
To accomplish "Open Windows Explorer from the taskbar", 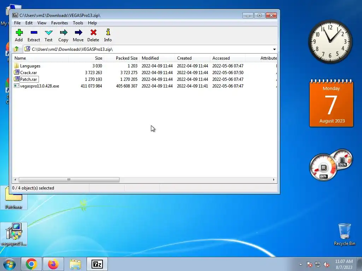I will (x=75, y=264).
